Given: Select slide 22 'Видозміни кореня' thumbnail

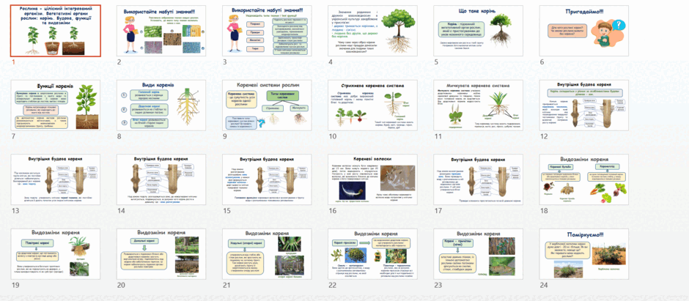Looking at the screenshot, I should coord(372,253).
